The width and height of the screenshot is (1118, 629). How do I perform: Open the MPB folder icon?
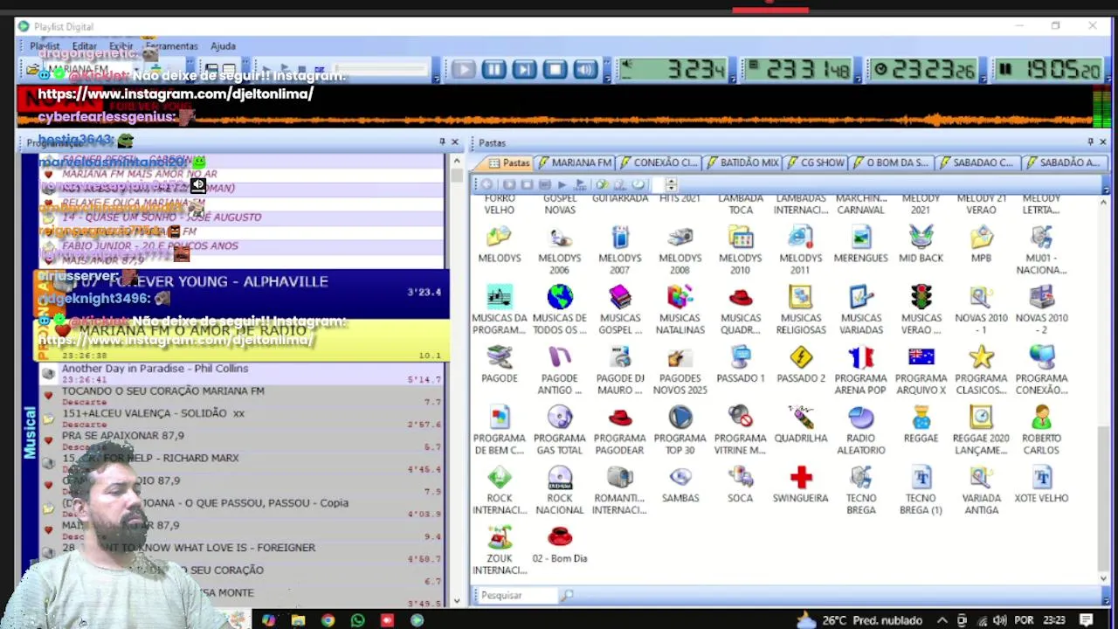pyautogui.click(x=982, y=245)
